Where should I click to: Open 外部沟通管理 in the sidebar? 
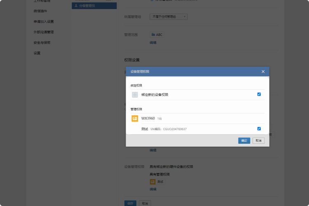(44, 32)
